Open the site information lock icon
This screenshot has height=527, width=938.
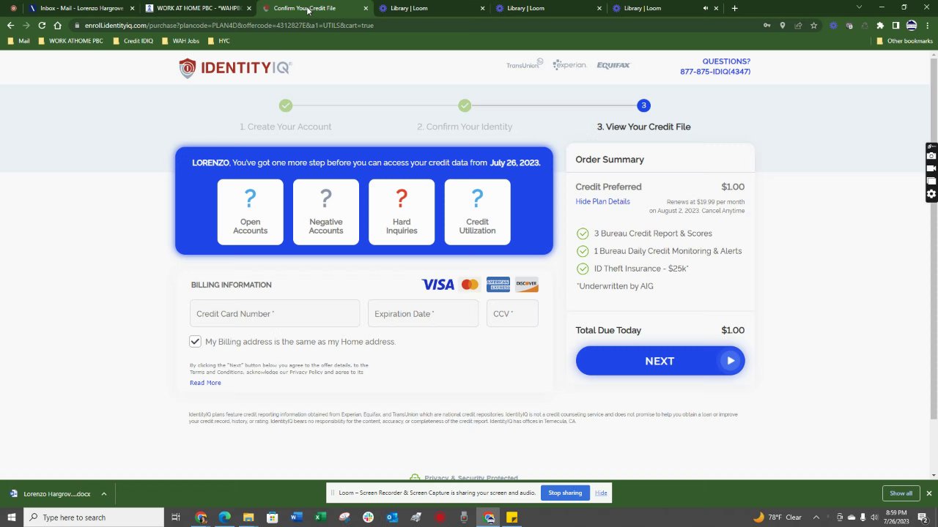[x=76, y=26]
